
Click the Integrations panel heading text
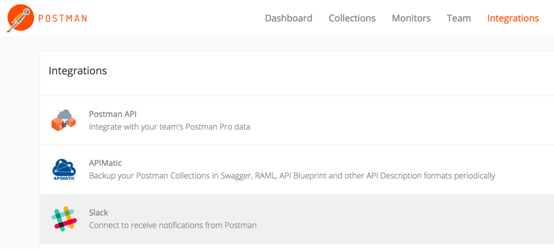(x=78, y=70)
